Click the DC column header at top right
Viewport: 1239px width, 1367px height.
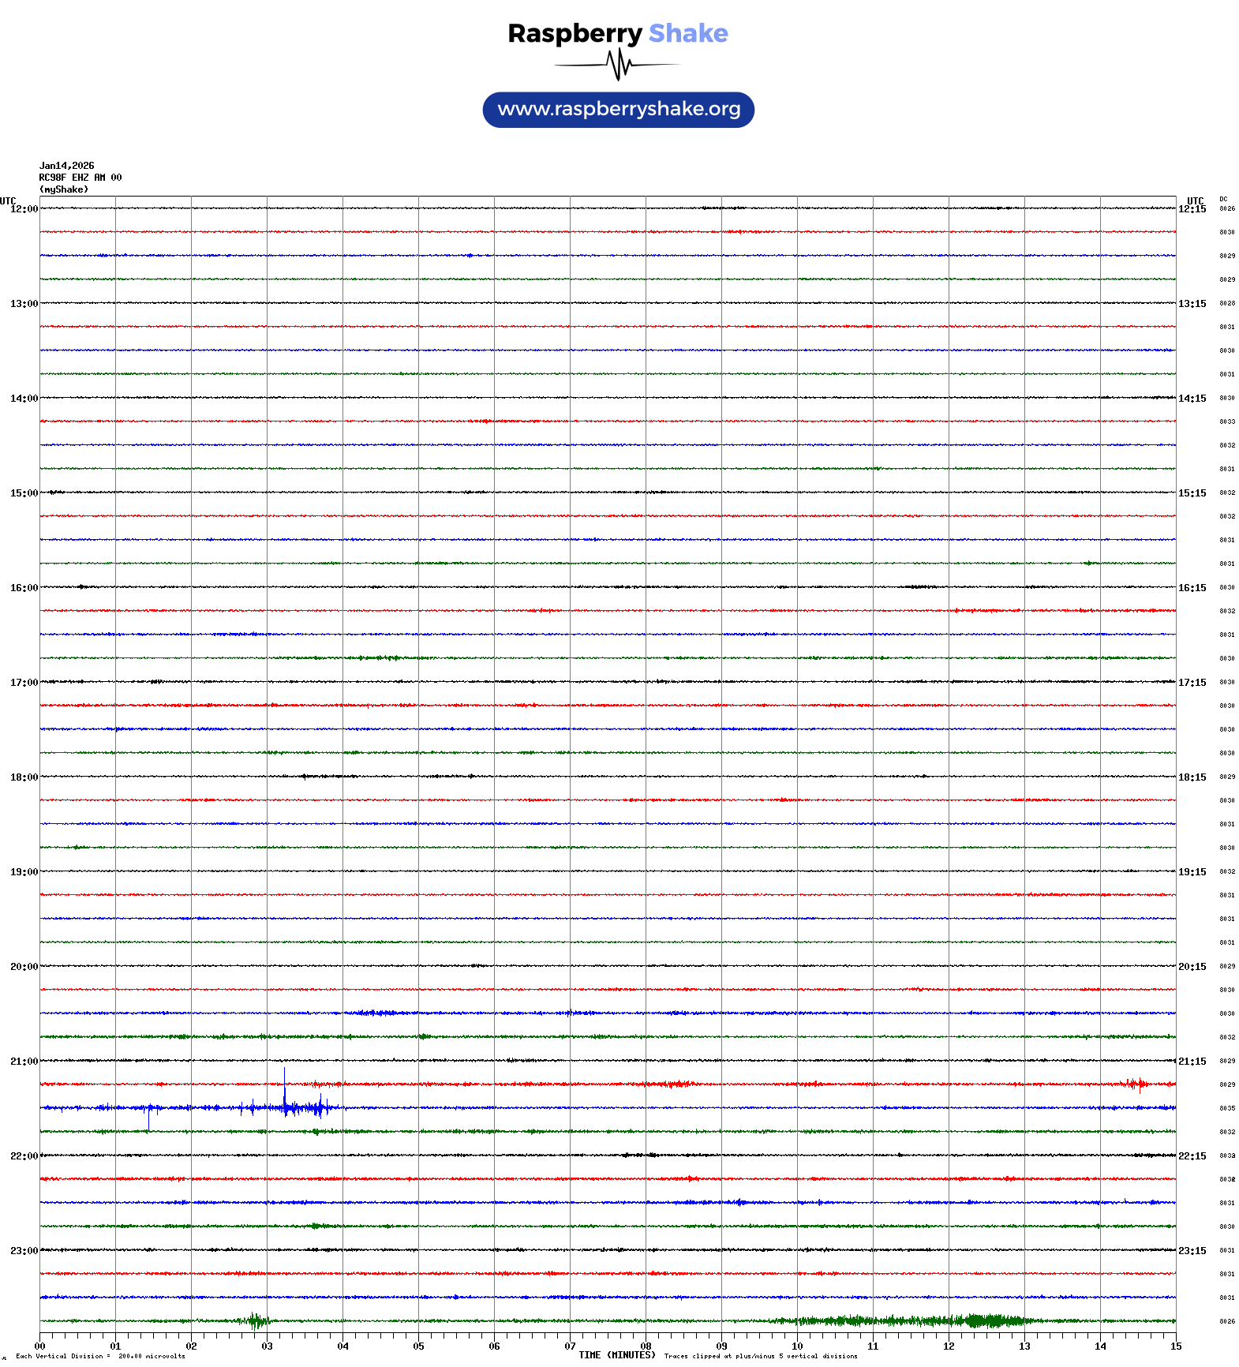pyautogui.click(x=1223, y=200)
